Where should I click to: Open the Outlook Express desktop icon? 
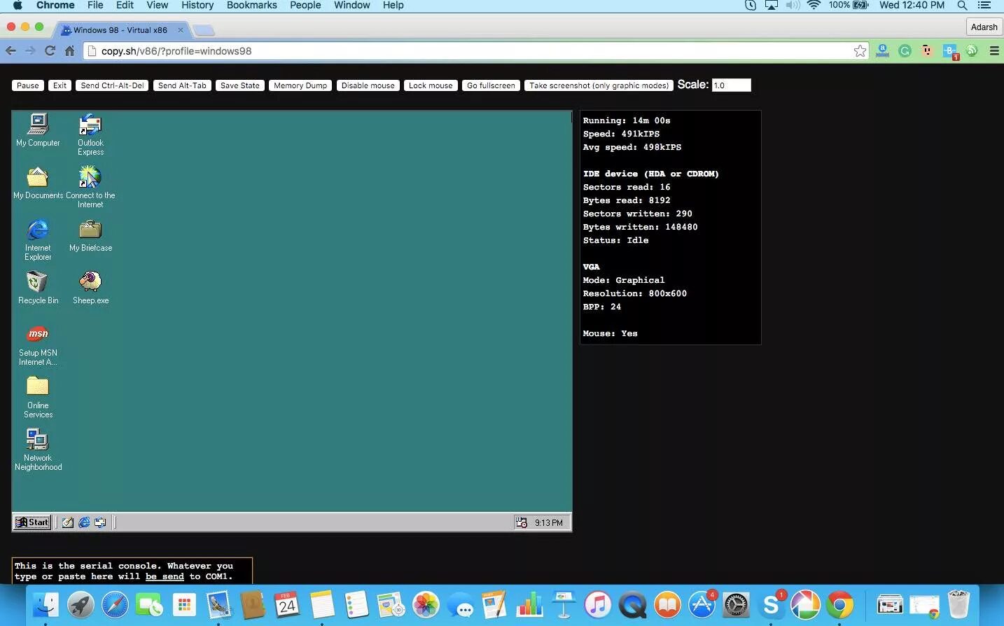click(x=90, y=134)
